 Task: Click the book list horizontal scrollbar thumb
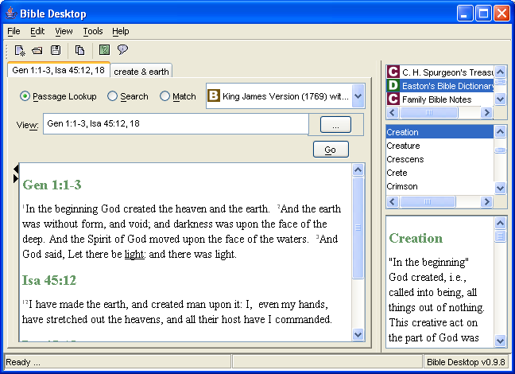(428, 112)
